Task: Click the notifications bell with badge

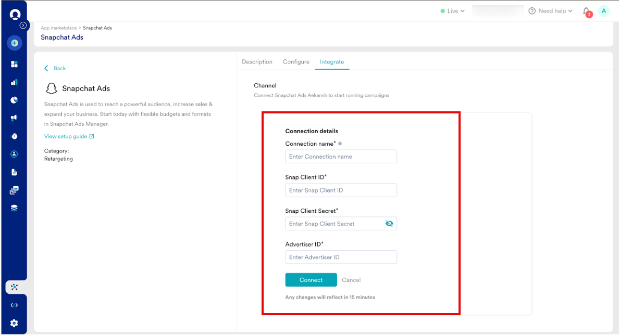Action: click(585, 10)
